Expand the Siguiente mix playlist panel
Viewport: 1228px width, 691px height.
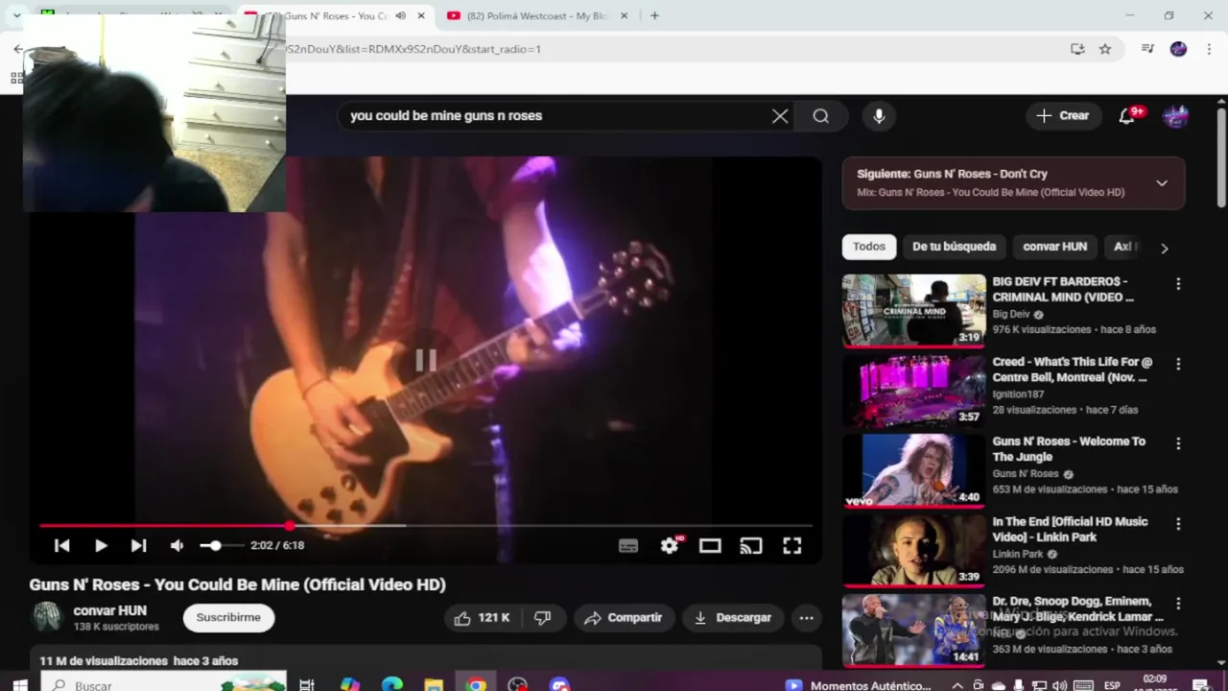1162,182
